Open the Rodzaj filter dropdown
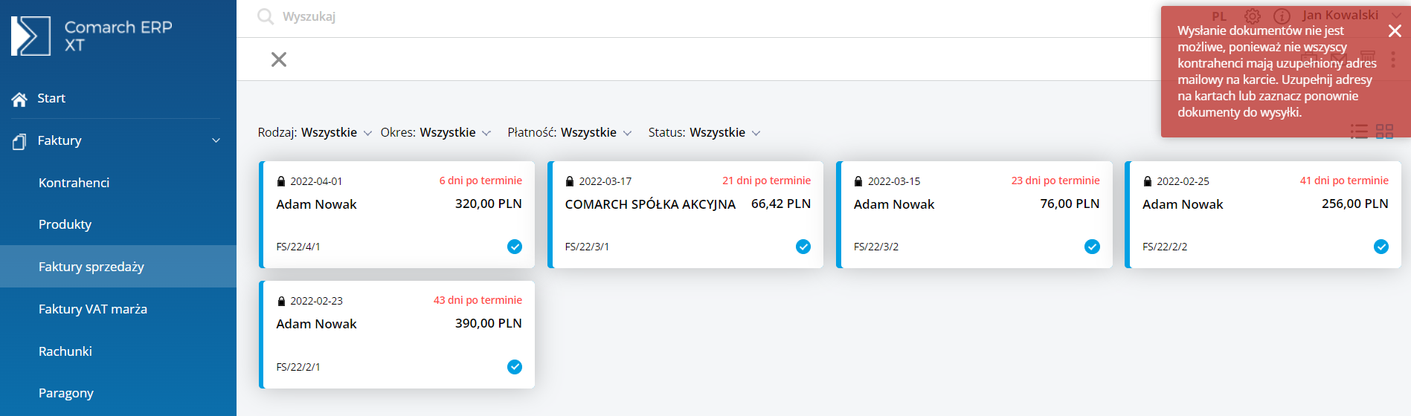The image size is (1411, 416). click(x=315, y=132)
